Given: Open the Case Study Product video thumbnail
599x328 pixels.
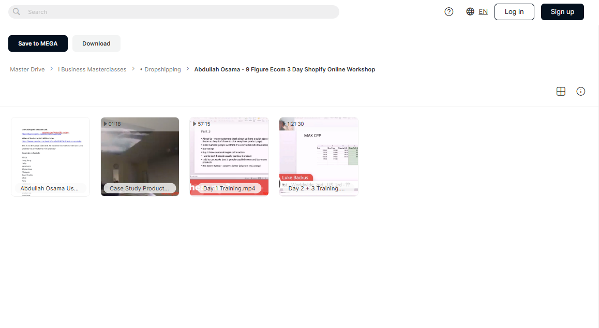Looking at the screenshot, I should (x=140, y=157).
